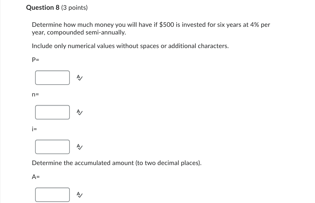Viewport: 315px width, 203px height.
Task: Activate spell check next to the i field
Action: pyautogui.click(x=79, y=147)
